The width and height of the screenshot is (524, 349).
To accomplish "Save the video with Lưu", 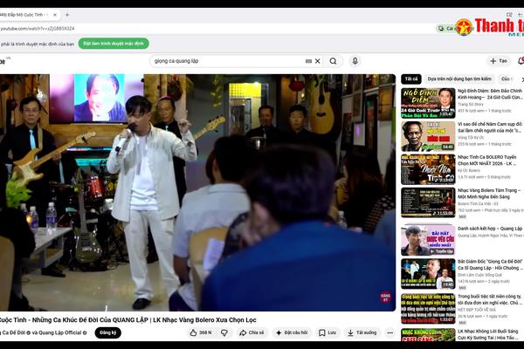I will pos(327,332).
